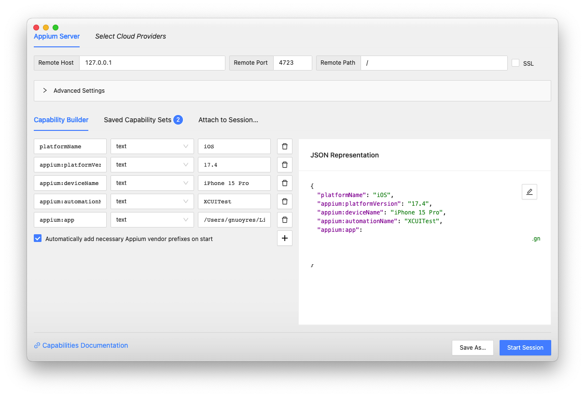Open type dropdown for appium:app row
Viewport: 585px width, 397px height.
[152, 220]
